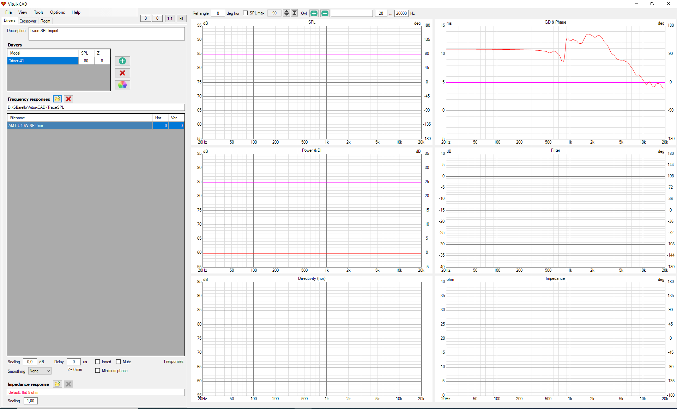Click the Description text field

[x=107, y=34]
